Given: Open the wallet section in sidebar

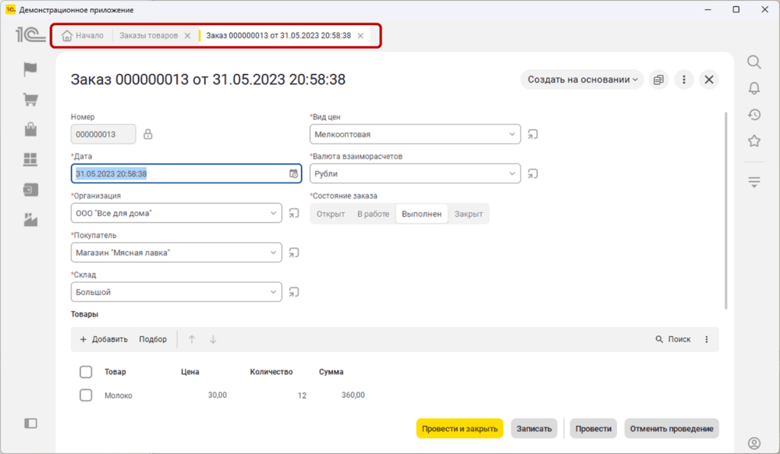Looking at the screenshot, I should [30, 190].
